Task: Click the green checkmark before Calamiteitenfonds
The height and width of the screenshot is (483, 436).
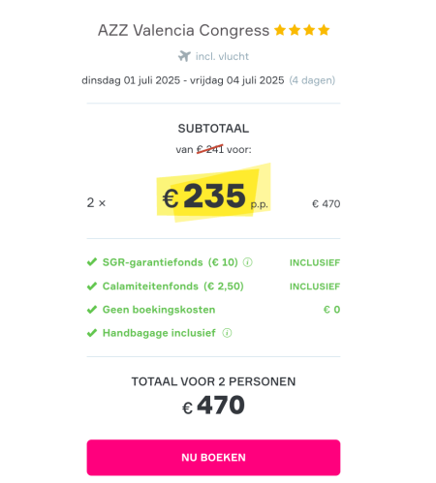Action: click(92, 286)
